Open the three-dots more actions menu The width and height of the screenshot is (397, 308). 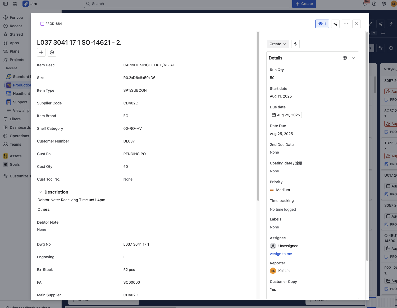point(346,24)
